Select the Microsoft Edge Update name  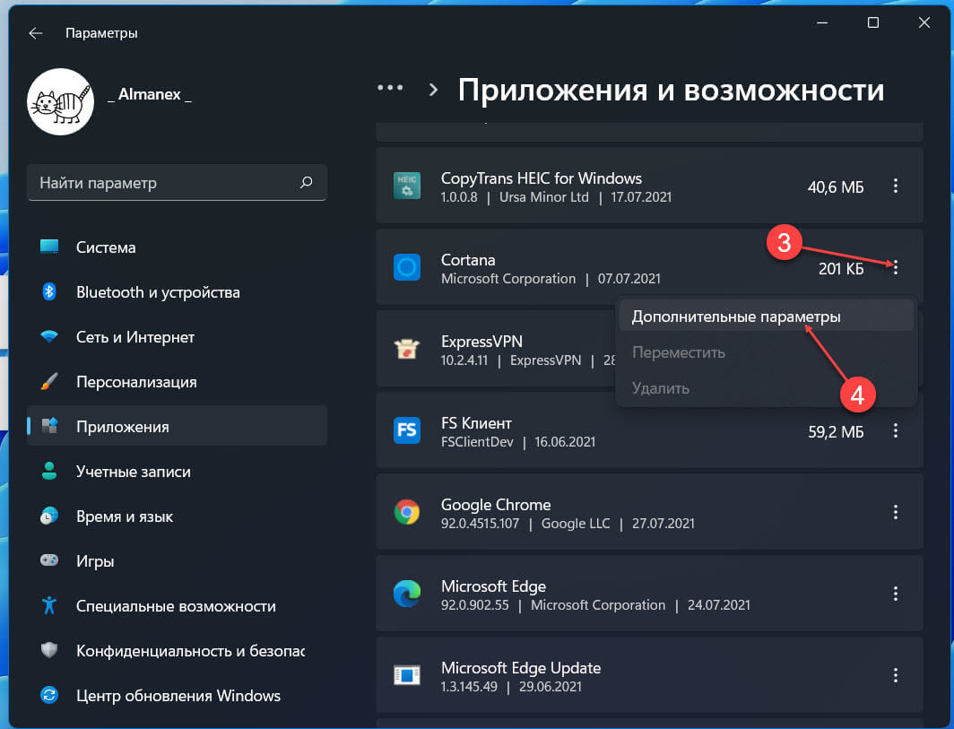coord(520,667)
